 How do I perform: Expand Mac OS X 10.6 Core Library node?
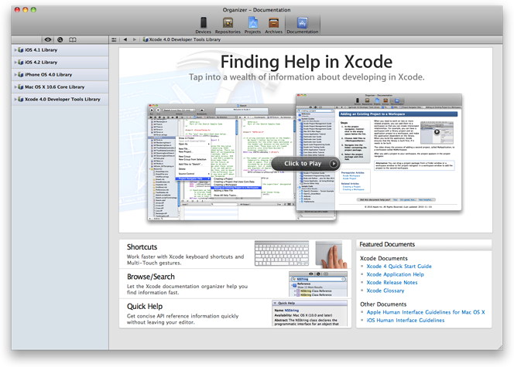15,87
